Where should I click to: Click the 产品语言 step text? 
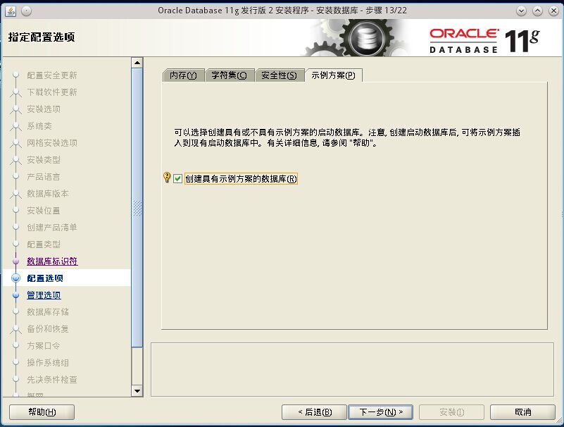(x=44, y=177)
